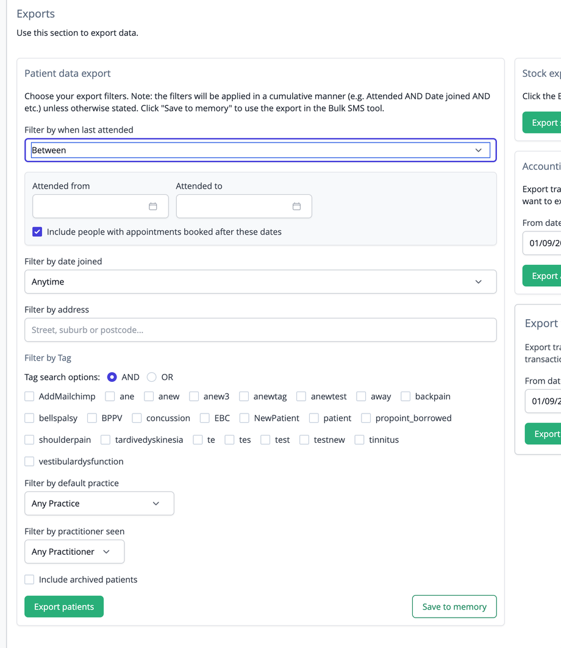Viewport: 561px width, 648px height.
Task: Tick the NewPatient tag checkbox
Action: (x=245, y=418)
